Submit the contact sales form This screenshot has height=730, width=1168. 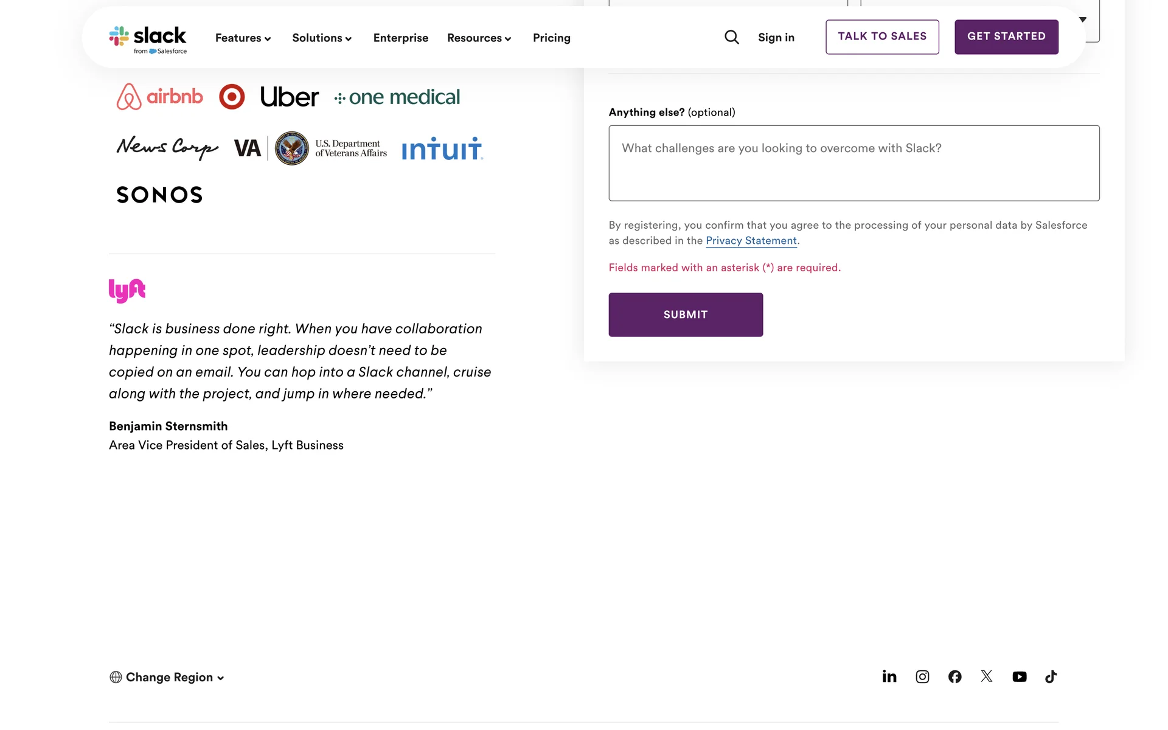pos(686,315)
